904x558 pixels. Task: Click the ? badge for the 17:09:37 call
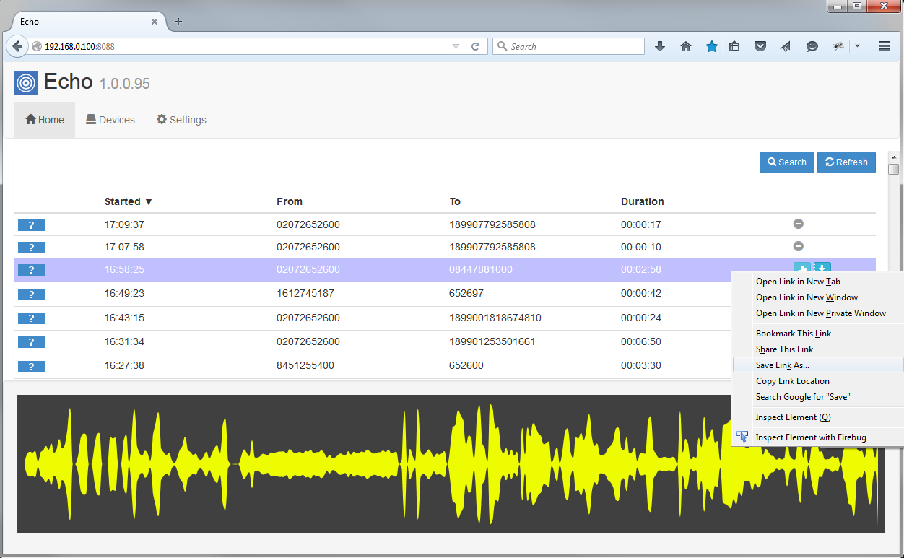point(32,225)
